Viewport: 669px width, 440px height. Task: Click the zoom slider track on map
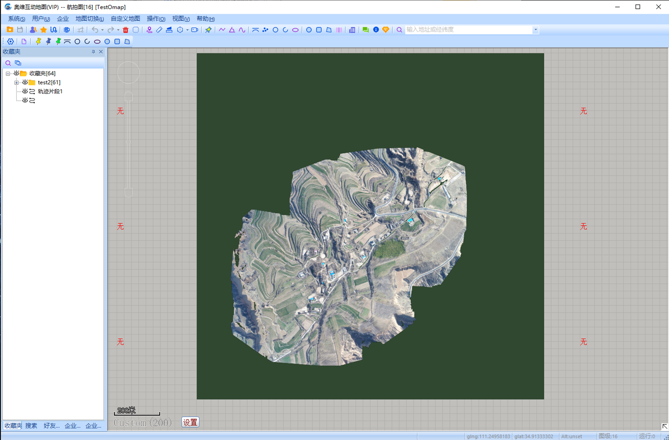coord(129,143)
